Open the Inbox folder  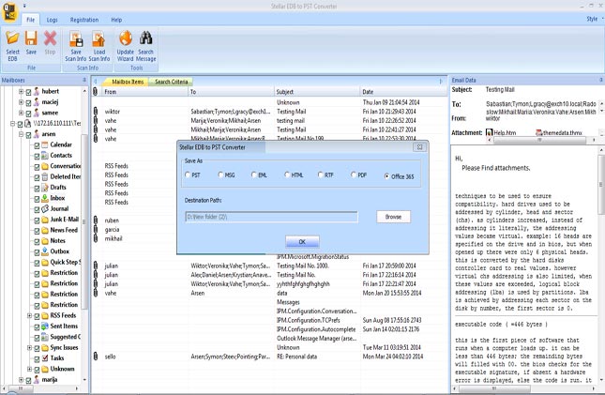click(x=57, y=198)
